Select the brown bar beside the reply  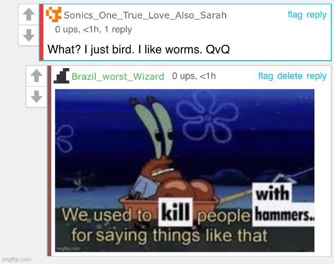tap(49, 161)
